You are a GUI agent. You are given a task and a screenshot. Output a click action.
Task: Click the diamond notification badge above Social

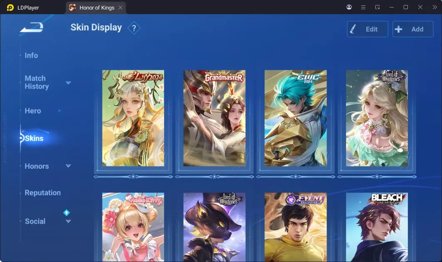pyautogui.click(x=67, y=213)
